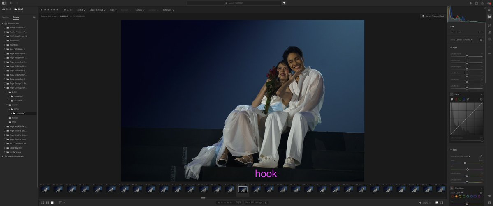Open the profile browser grid icon
This screenshot has width=493, height=206.
pos(481,40)
